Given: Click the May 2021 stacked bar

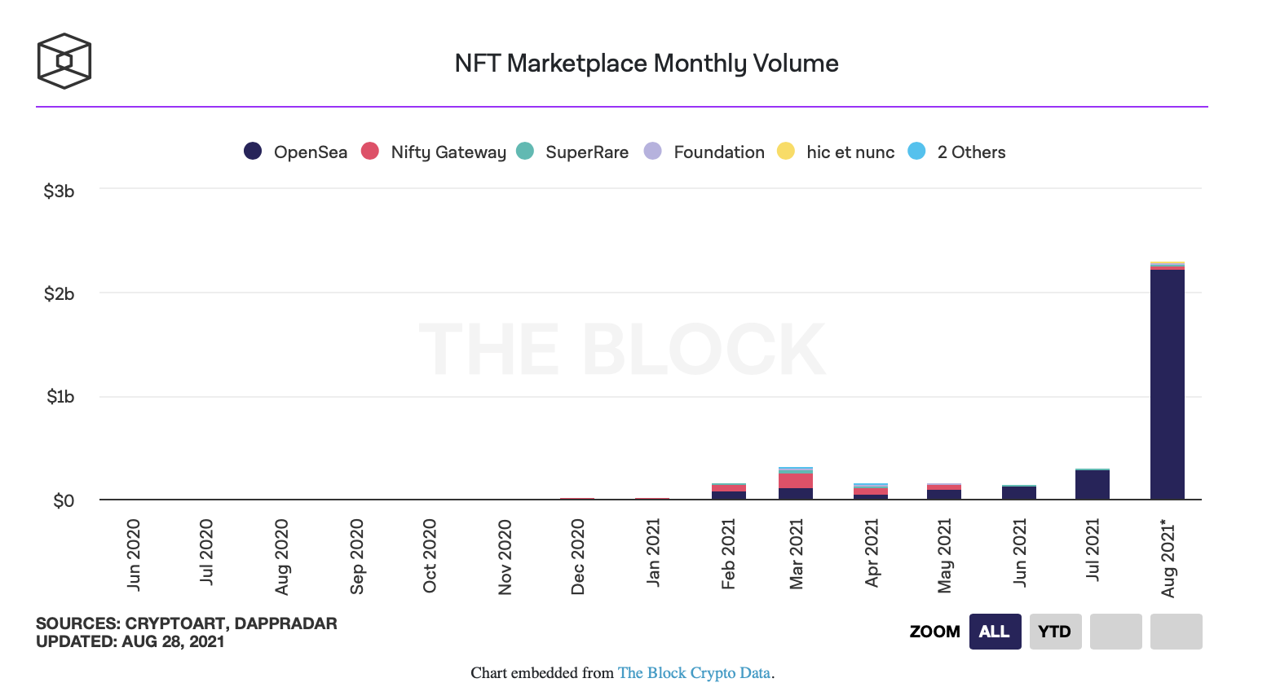Looking at the screenshot, I should (x=943, y=491).
